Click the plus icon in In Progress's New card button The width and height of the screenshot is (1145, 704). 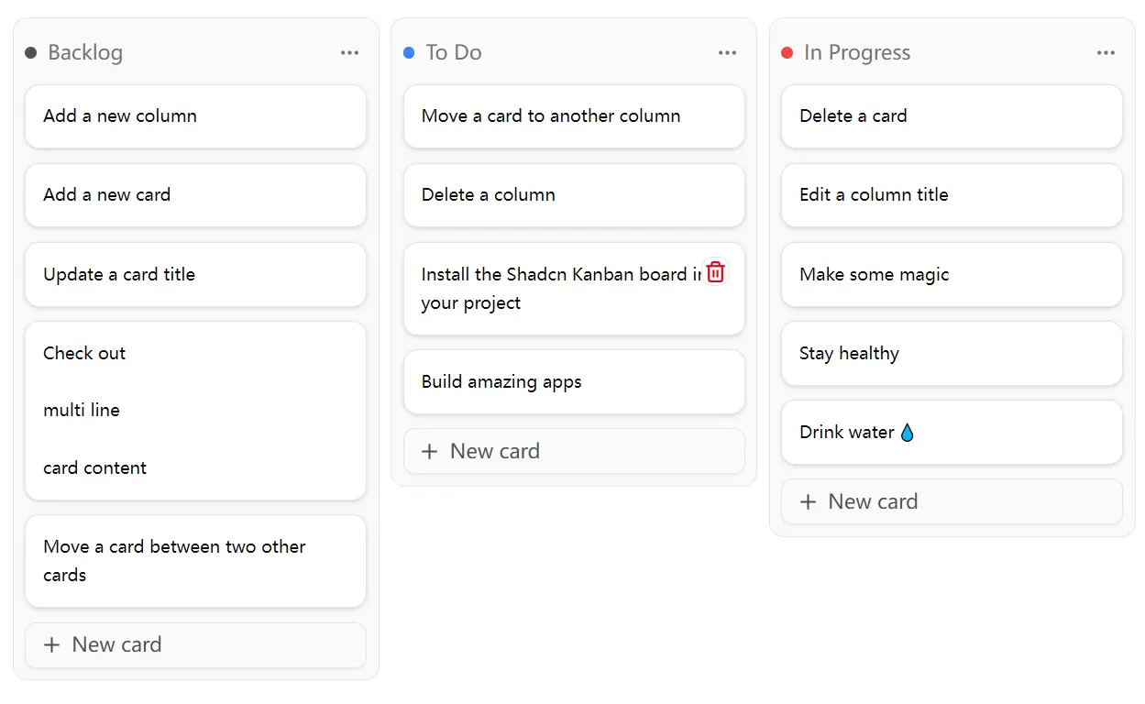coord(809,501)
